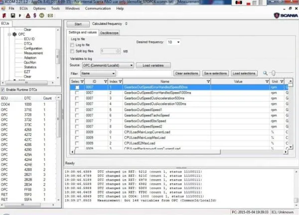Viewport: 299px width, 215px height.
Task: Click the filter text input field
Action: (145, 73)
